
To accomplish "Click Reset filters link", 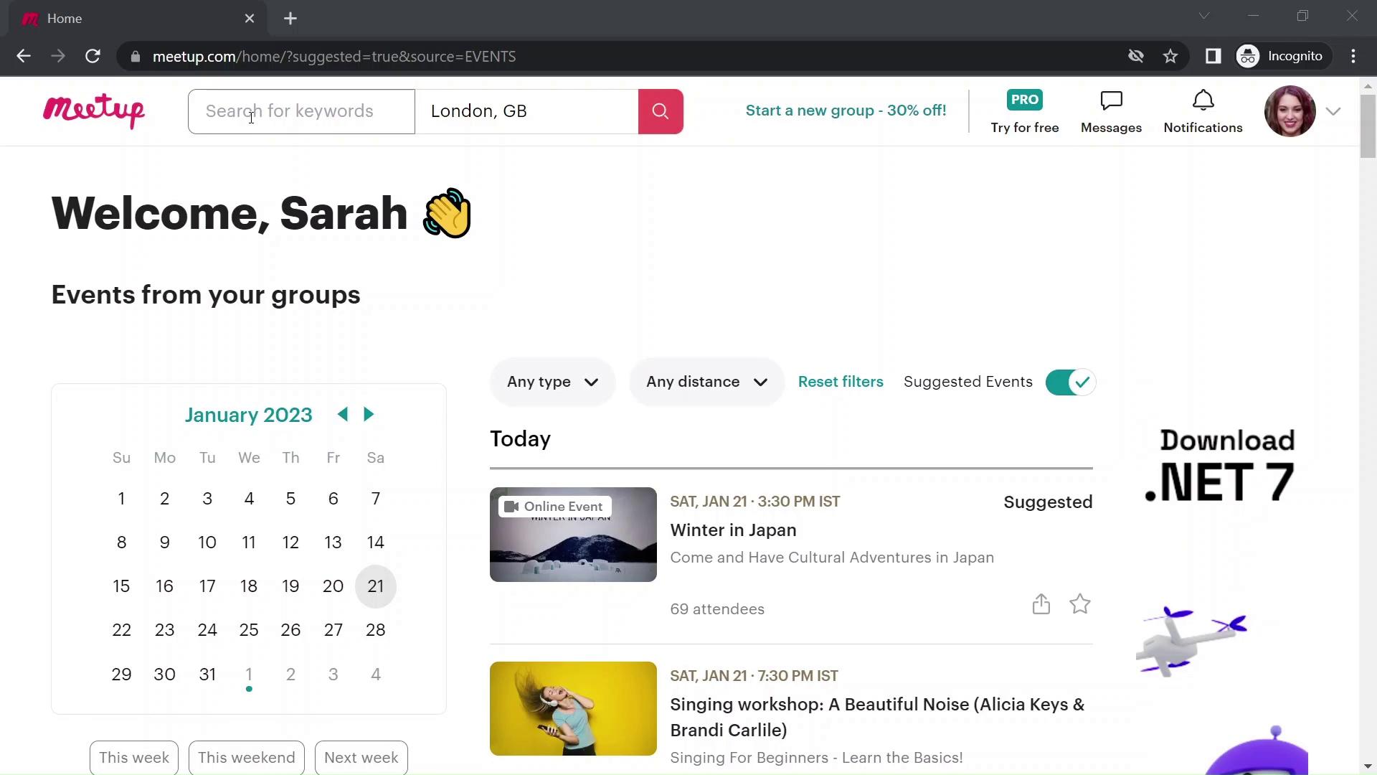I will coord(841,381).
